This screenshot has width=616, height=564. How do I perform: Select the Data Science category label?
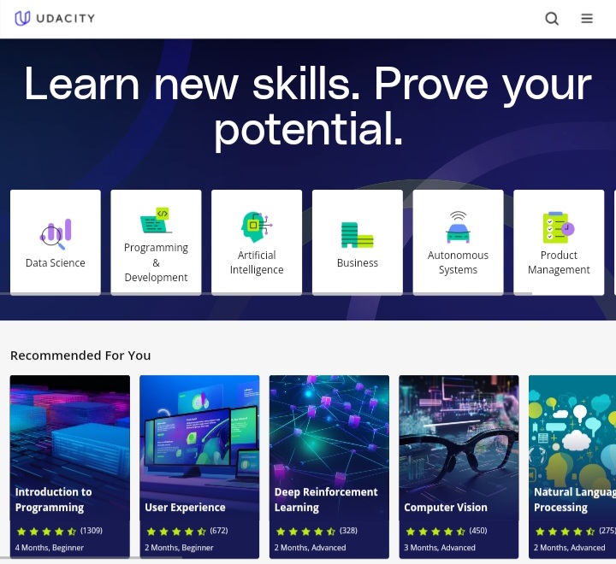[x=56, y=263]
